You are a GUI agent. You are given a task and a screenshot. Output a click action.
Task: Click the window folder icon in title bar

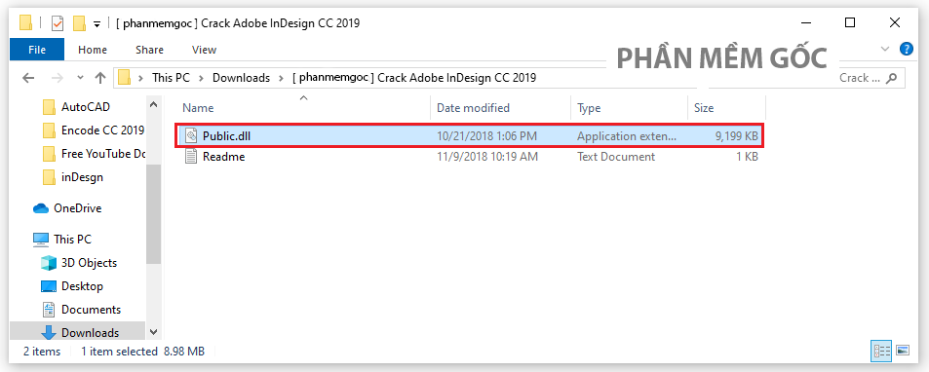(x=25, y=23)
